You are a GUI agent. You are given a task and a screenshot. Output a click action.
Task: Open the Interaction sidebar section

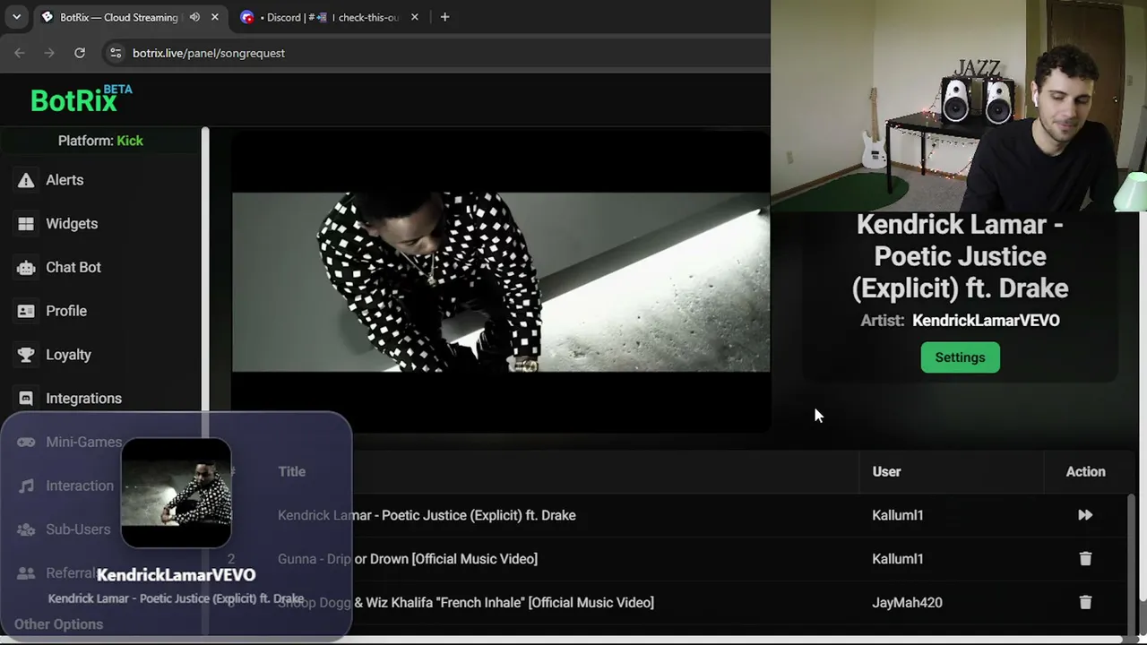coord(80,486)
